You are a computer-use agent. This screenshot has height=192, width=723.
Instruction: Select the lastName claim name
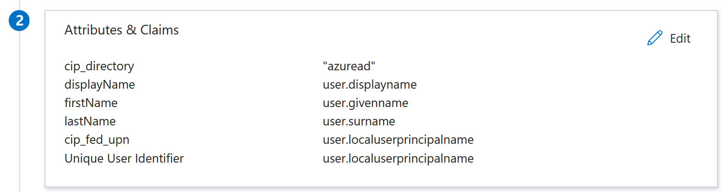pyautogui.click(x=90, y=121)
